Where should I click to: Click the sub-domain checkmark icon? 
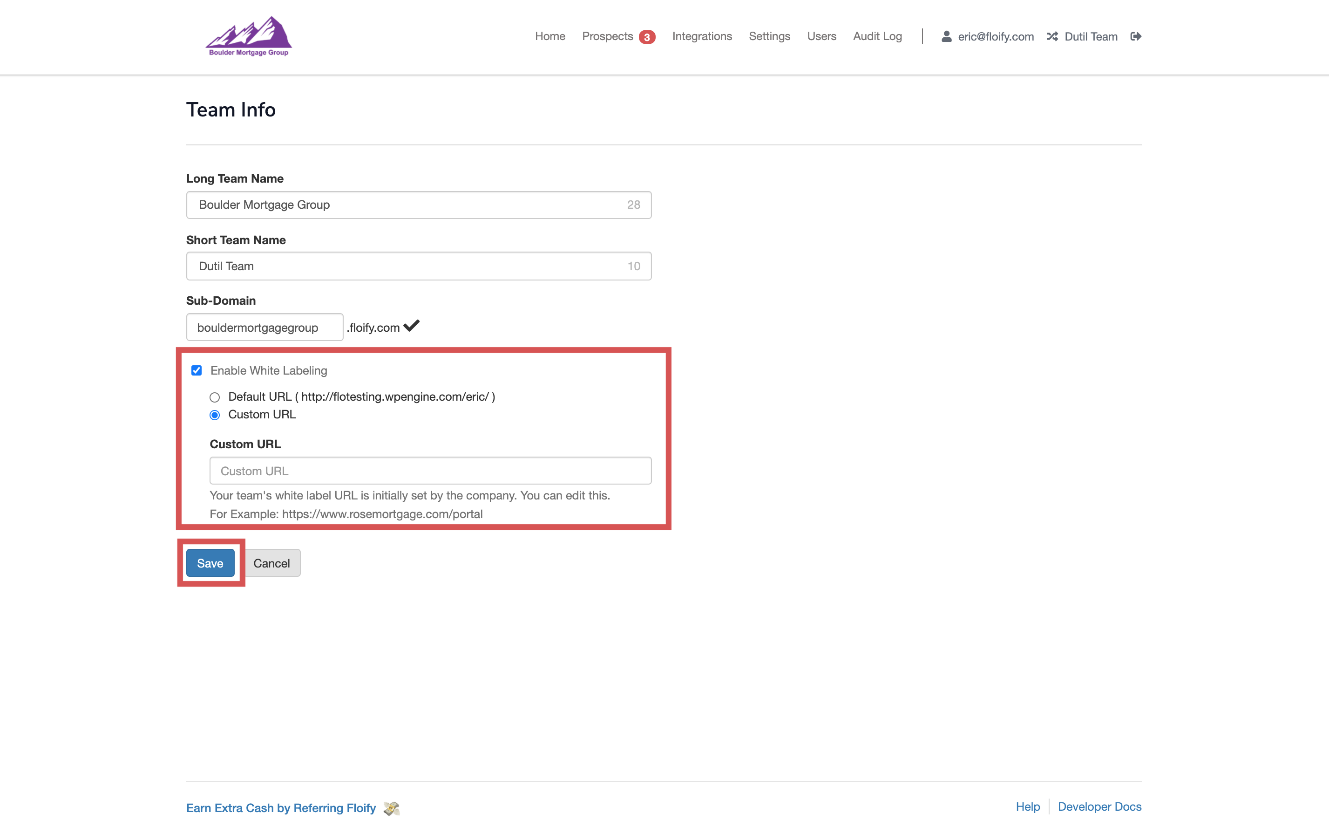coord(411,326)
